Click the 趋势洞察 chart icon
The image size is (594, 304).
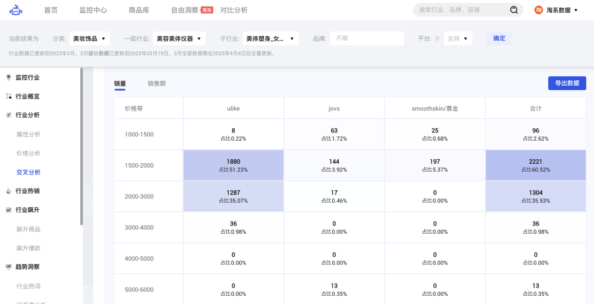tap(8, 267)
